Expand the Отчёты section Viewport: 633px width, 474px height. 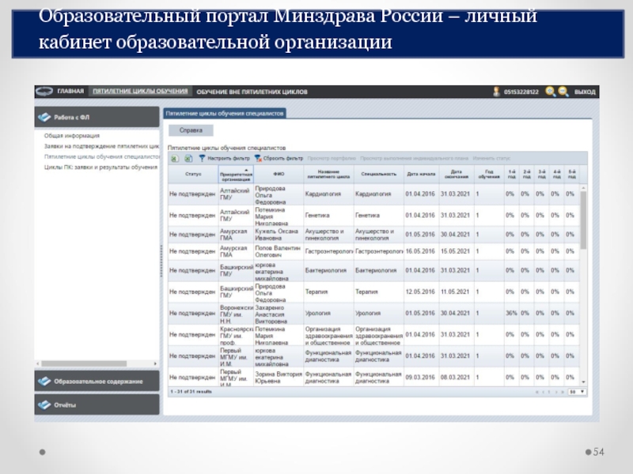(97, 404)
